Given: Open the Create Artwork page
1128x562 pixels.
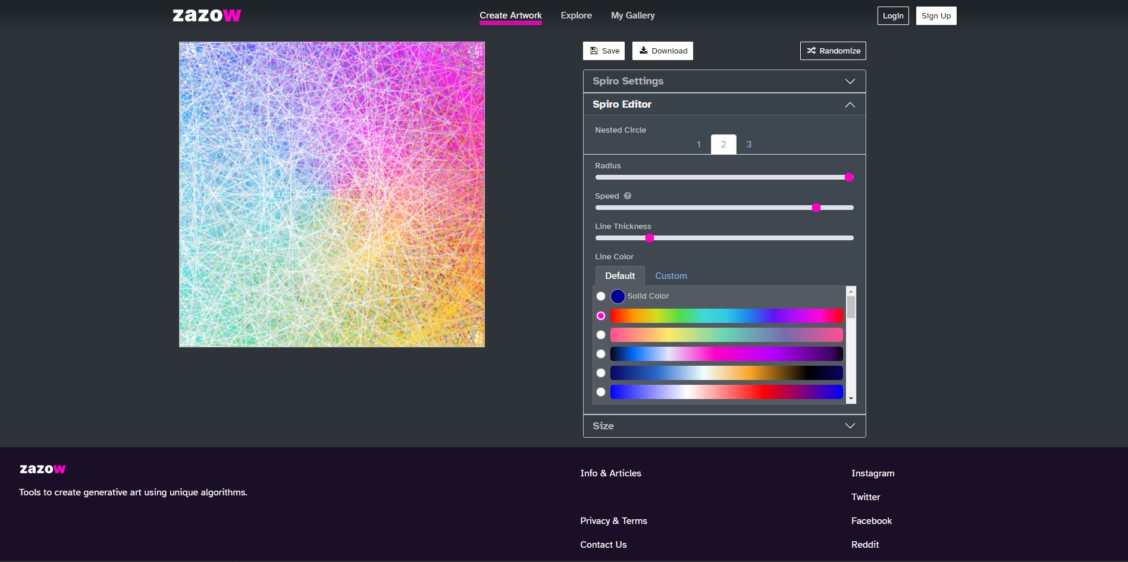Looking at the screenshot, I should [510, 15].
